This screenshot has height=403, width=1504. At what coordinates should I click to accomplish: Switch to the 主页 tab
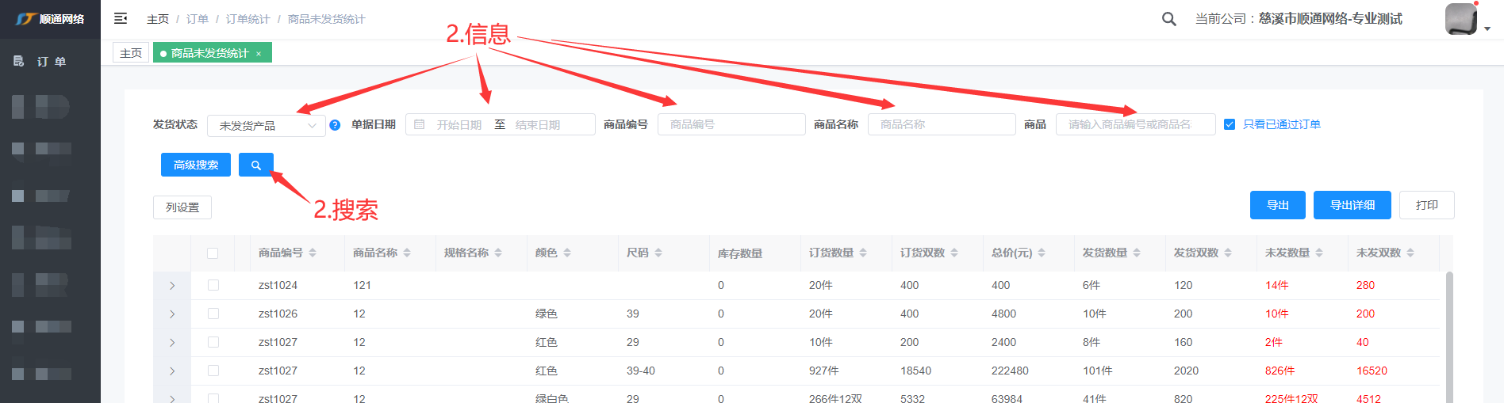pyautogui.click(x=131, y=53)
